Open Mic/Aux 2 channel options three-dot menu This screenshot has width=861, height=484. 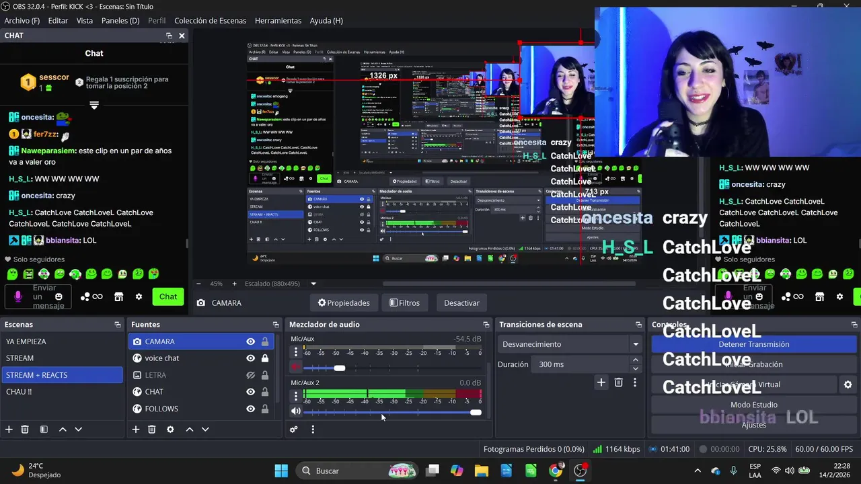click(x=295, y=395)
